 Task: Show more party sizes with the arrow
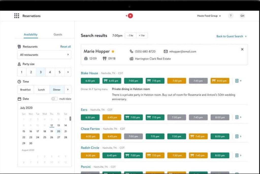tap(68, 72)
